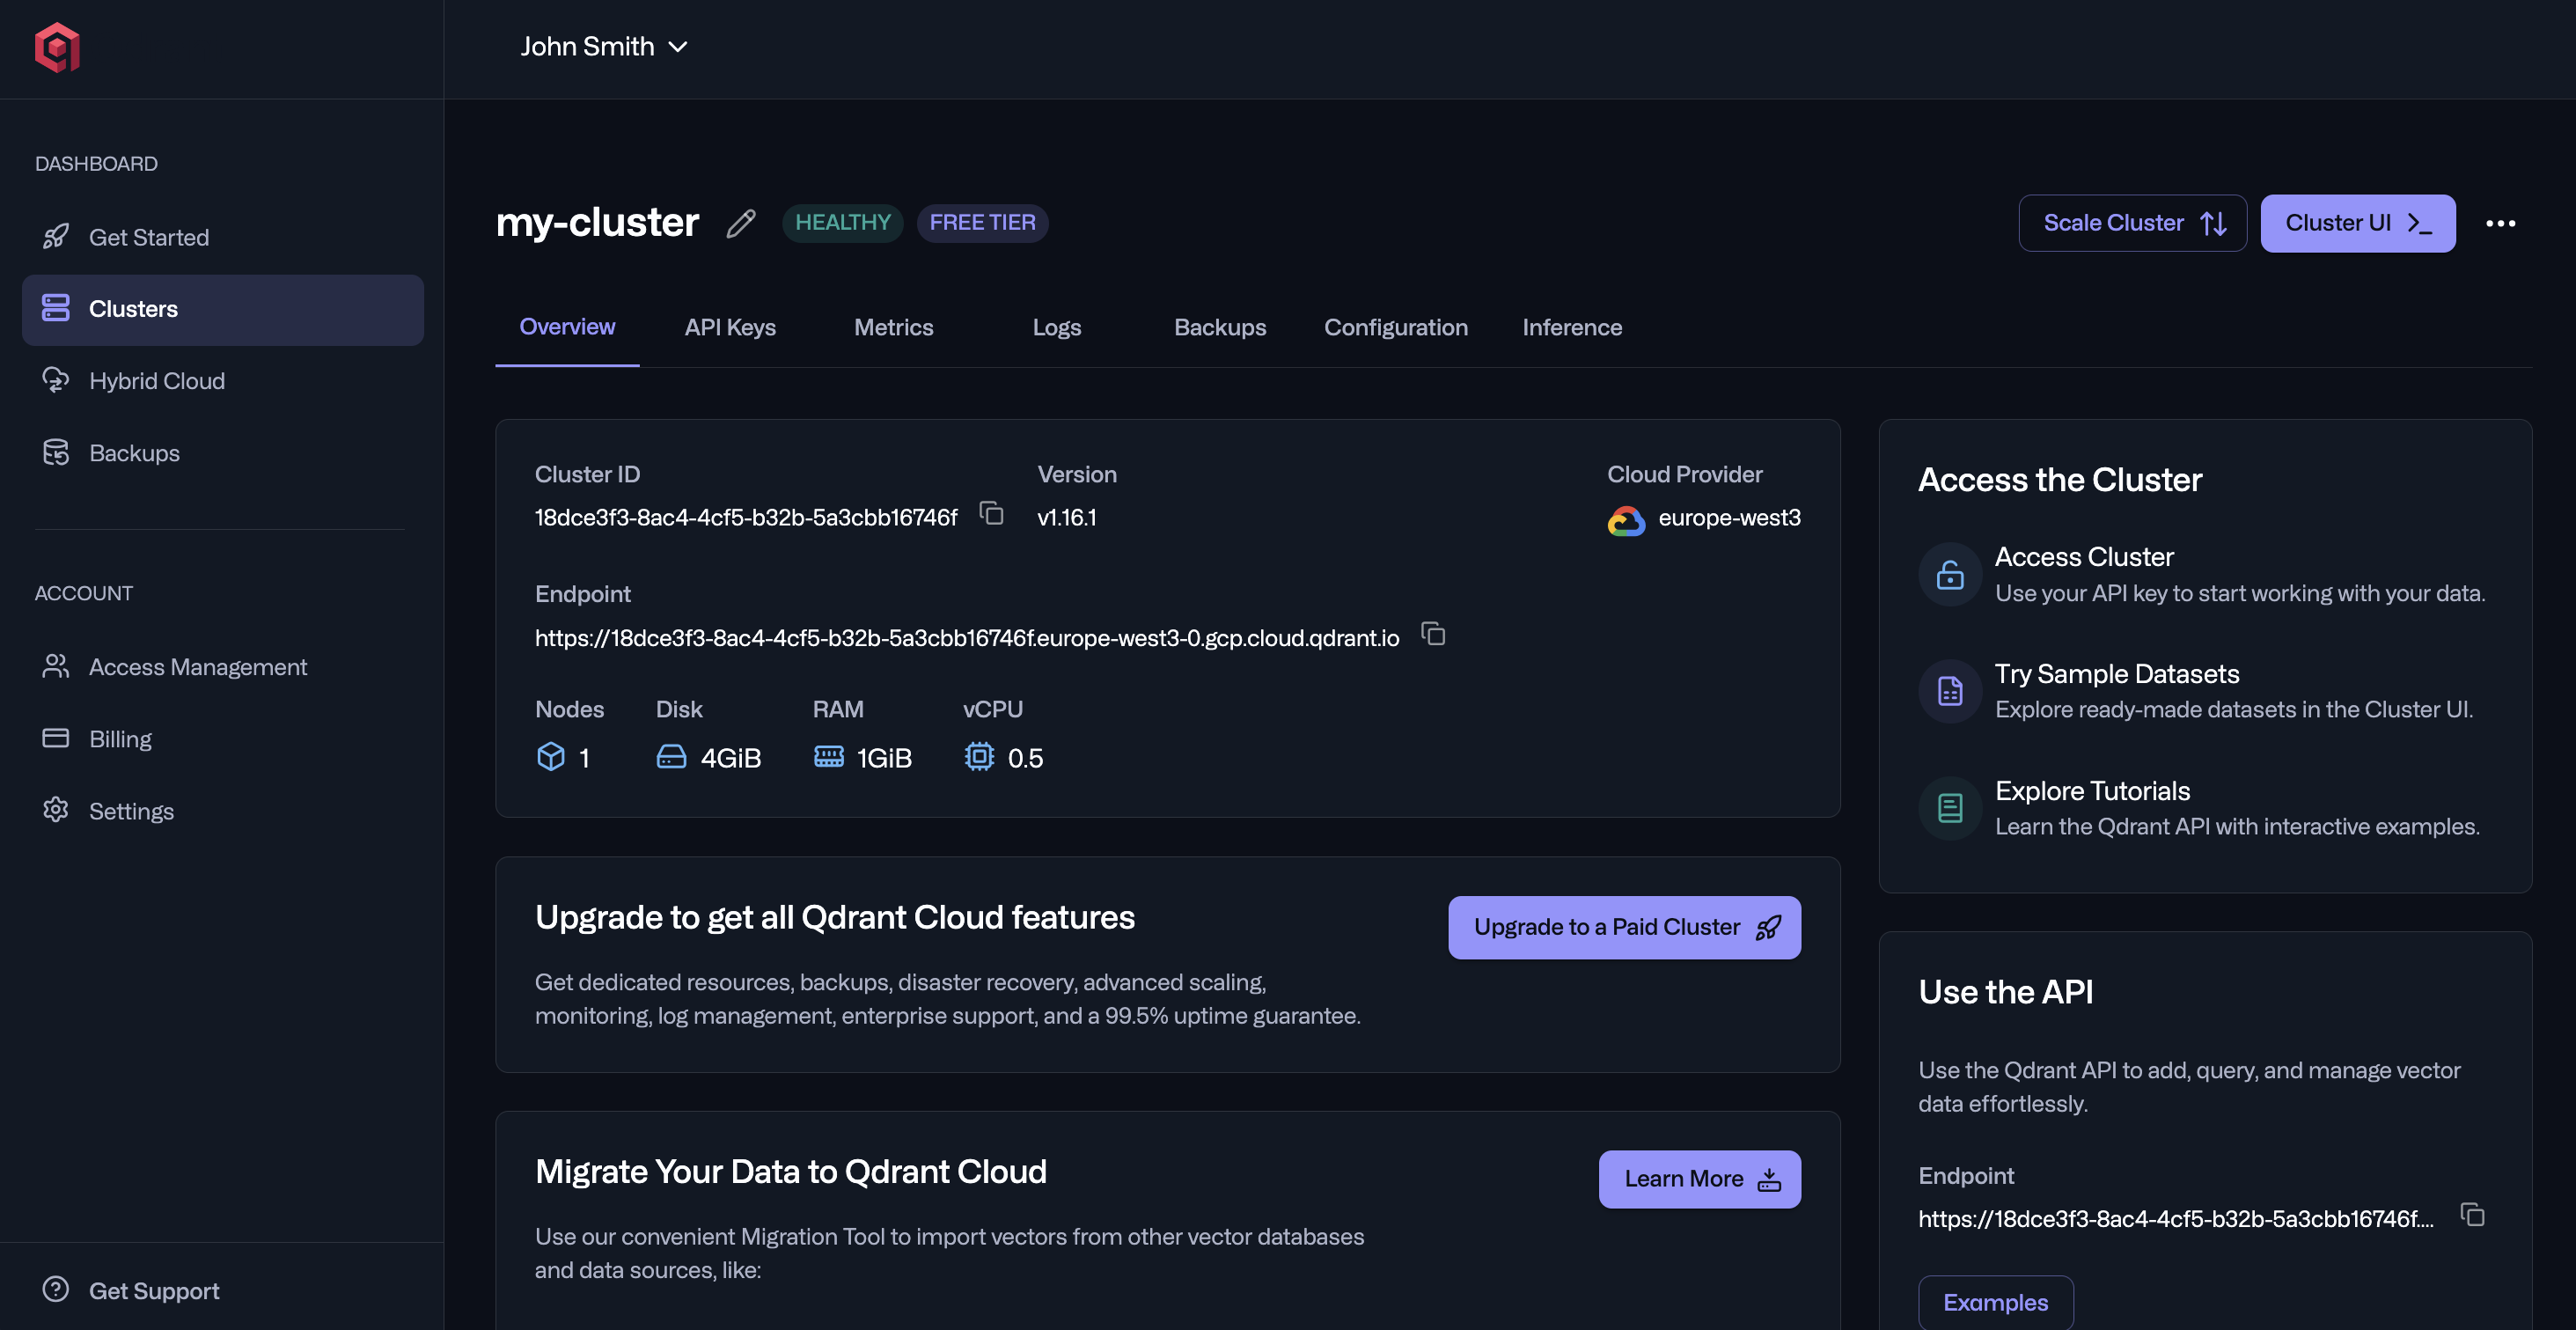Open Access Management in the sidebar

pos(198,667)
